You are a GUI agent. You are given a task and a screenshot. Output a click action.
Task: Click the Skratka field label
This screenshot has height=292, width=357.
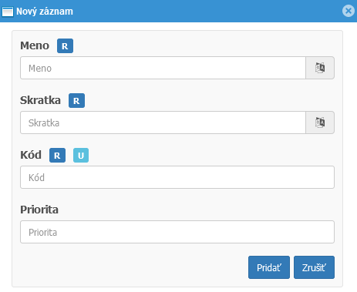tap(40, 100)
